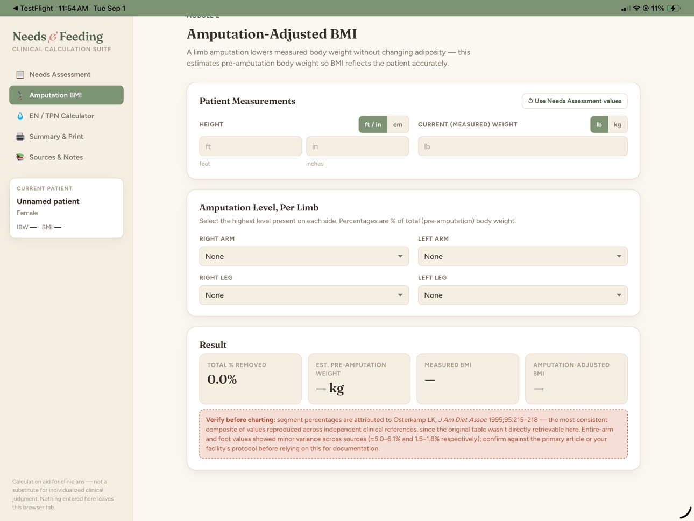The width and height of the screenshot is (694, 521).
Task: Select kg as the weight unit
Action: coord(618,124)
